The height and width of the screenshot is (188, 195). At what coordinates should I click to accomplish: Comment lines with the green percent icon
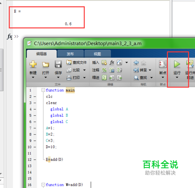104,70
